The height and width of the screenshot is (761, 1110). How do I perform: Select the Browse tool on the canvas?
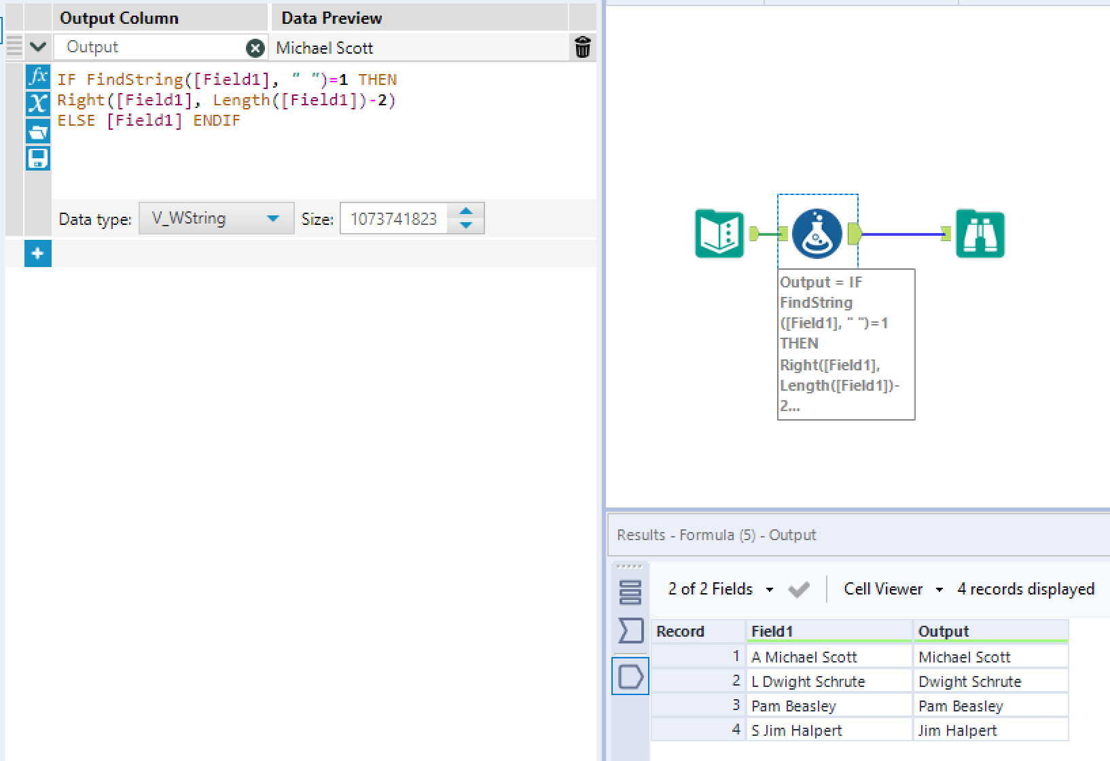pyautogui.click(x=980, y=234)
